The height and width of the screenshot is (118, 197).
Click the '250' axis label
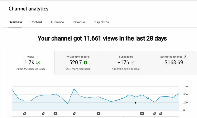click(x=185, y=103)
